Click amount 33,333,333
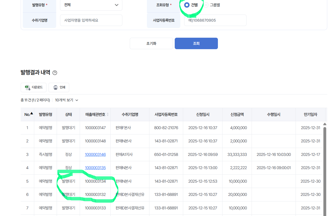Viewport: 328px width, 216px height. (237, 154)
